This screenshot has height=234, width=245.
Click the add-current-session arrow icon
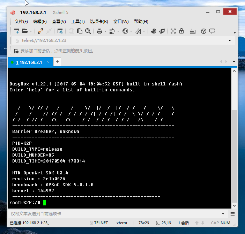point(16,51)
